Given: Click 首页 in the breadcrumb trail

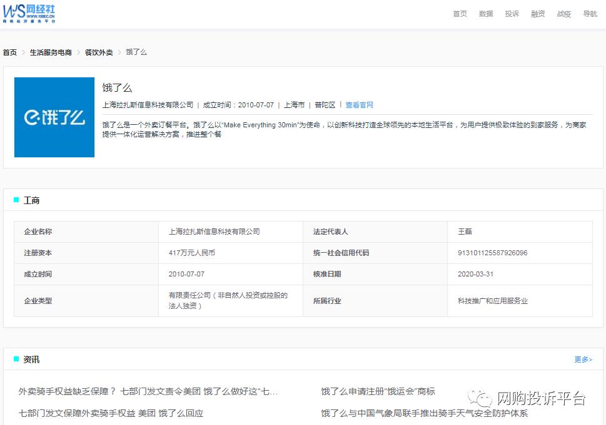Looking at the screenshot, I should point(9,52).
